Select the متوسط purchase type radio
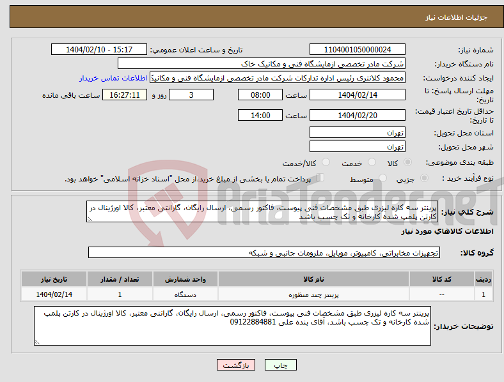The width and height of the screenshot is (504, 382). pos(382,178)
